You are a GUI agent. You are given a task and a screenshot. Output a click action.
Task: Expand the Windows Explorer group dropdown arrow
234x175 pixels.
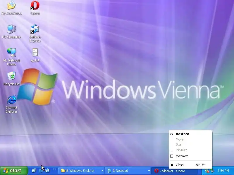pos(103,171)
